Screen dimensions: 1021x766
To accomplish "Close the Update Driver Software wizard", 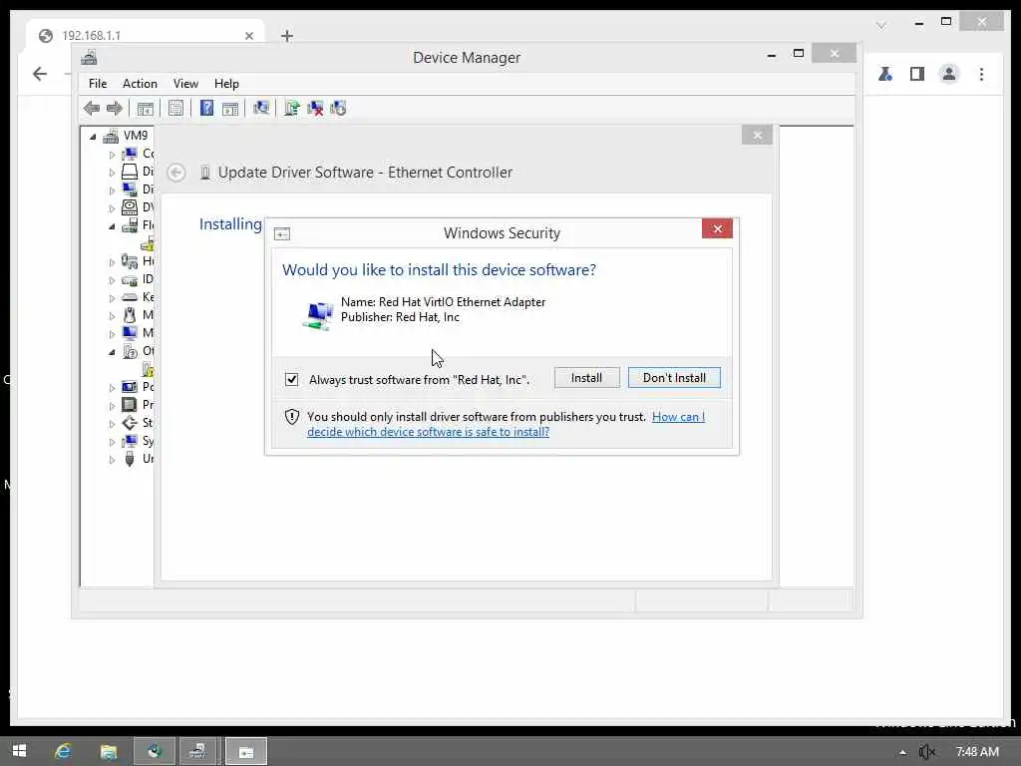I will (x=758, y=135).
